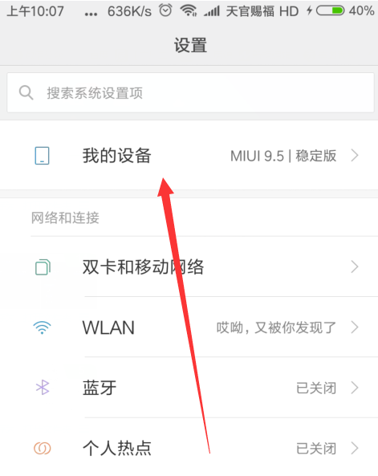Open chevron next to MIUI 9.5 稳定版
Viewport: 378px width, 476px height.
355,156
